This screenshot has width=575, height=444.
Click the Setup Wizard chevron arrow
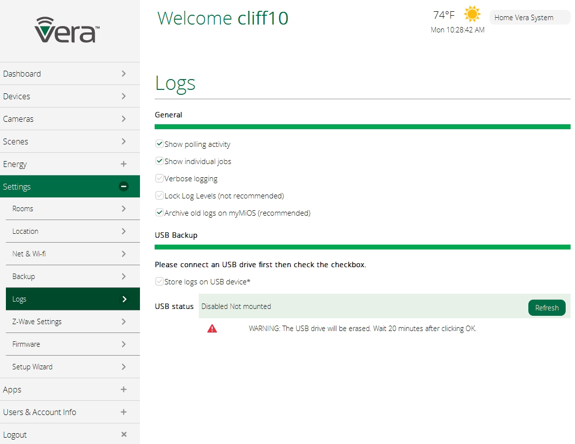click(x=124, y=366)
